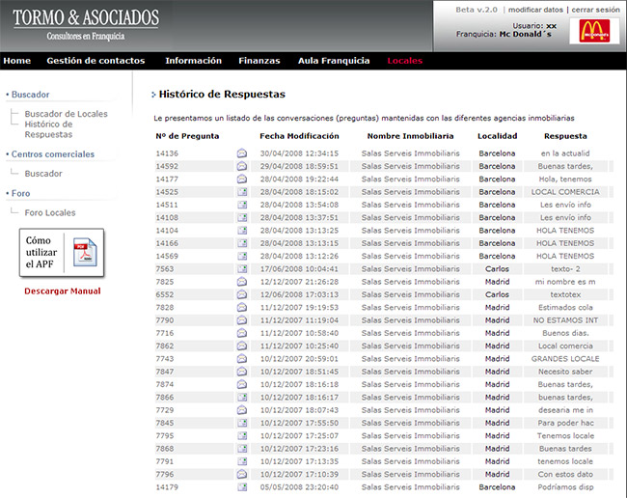Open message icon for question 7563
This screenshot has width=627, height=498.
click(242, 269)
